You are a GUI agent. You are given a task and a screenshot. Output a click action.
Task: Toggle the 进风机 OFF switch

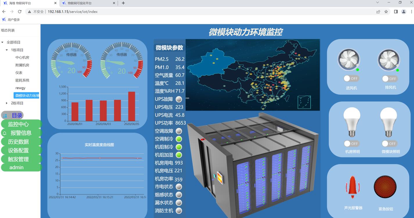(x=351, y=78)
